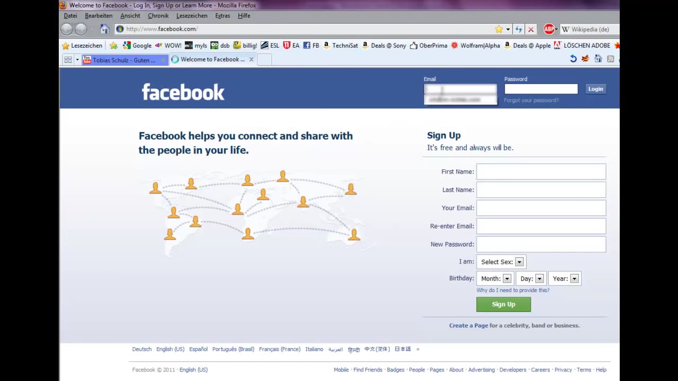This screenshot has height=381, width=678.
Task: Go to the browser Home page icon
Action: [105, 29]
